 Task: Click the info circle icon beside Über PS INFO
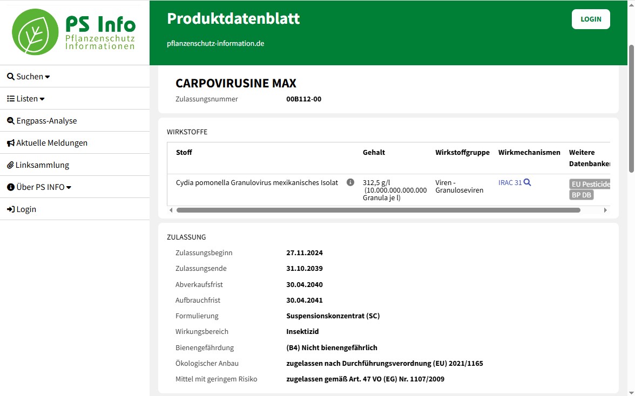coord(10,187)
